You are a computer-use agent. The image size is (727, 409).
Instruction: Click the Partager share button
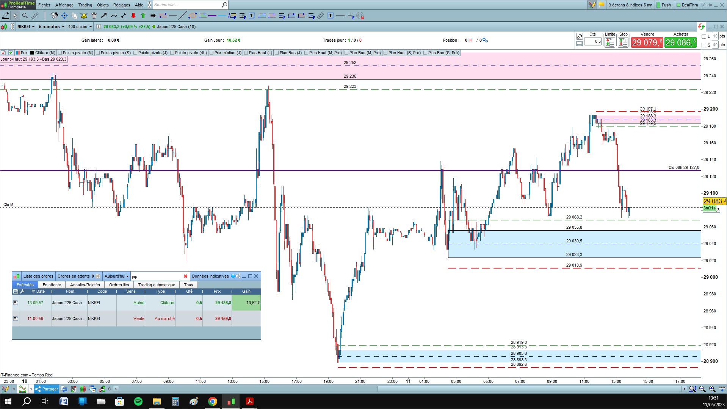click(47, 389)
